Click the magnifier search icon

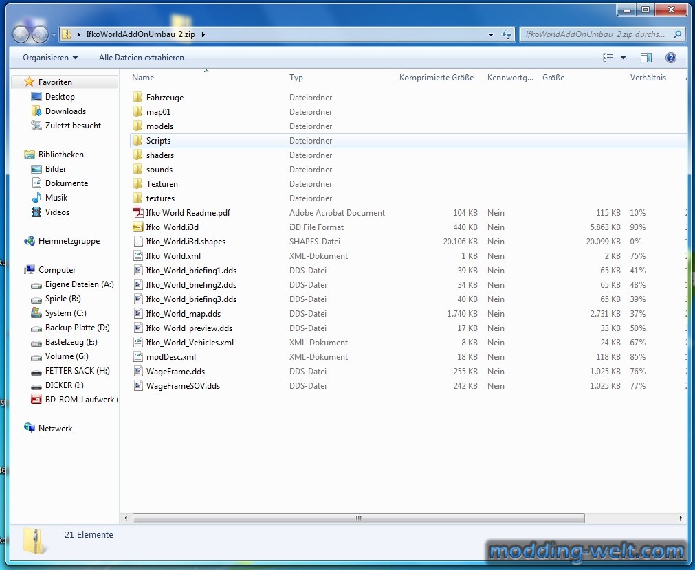(677, 34)
